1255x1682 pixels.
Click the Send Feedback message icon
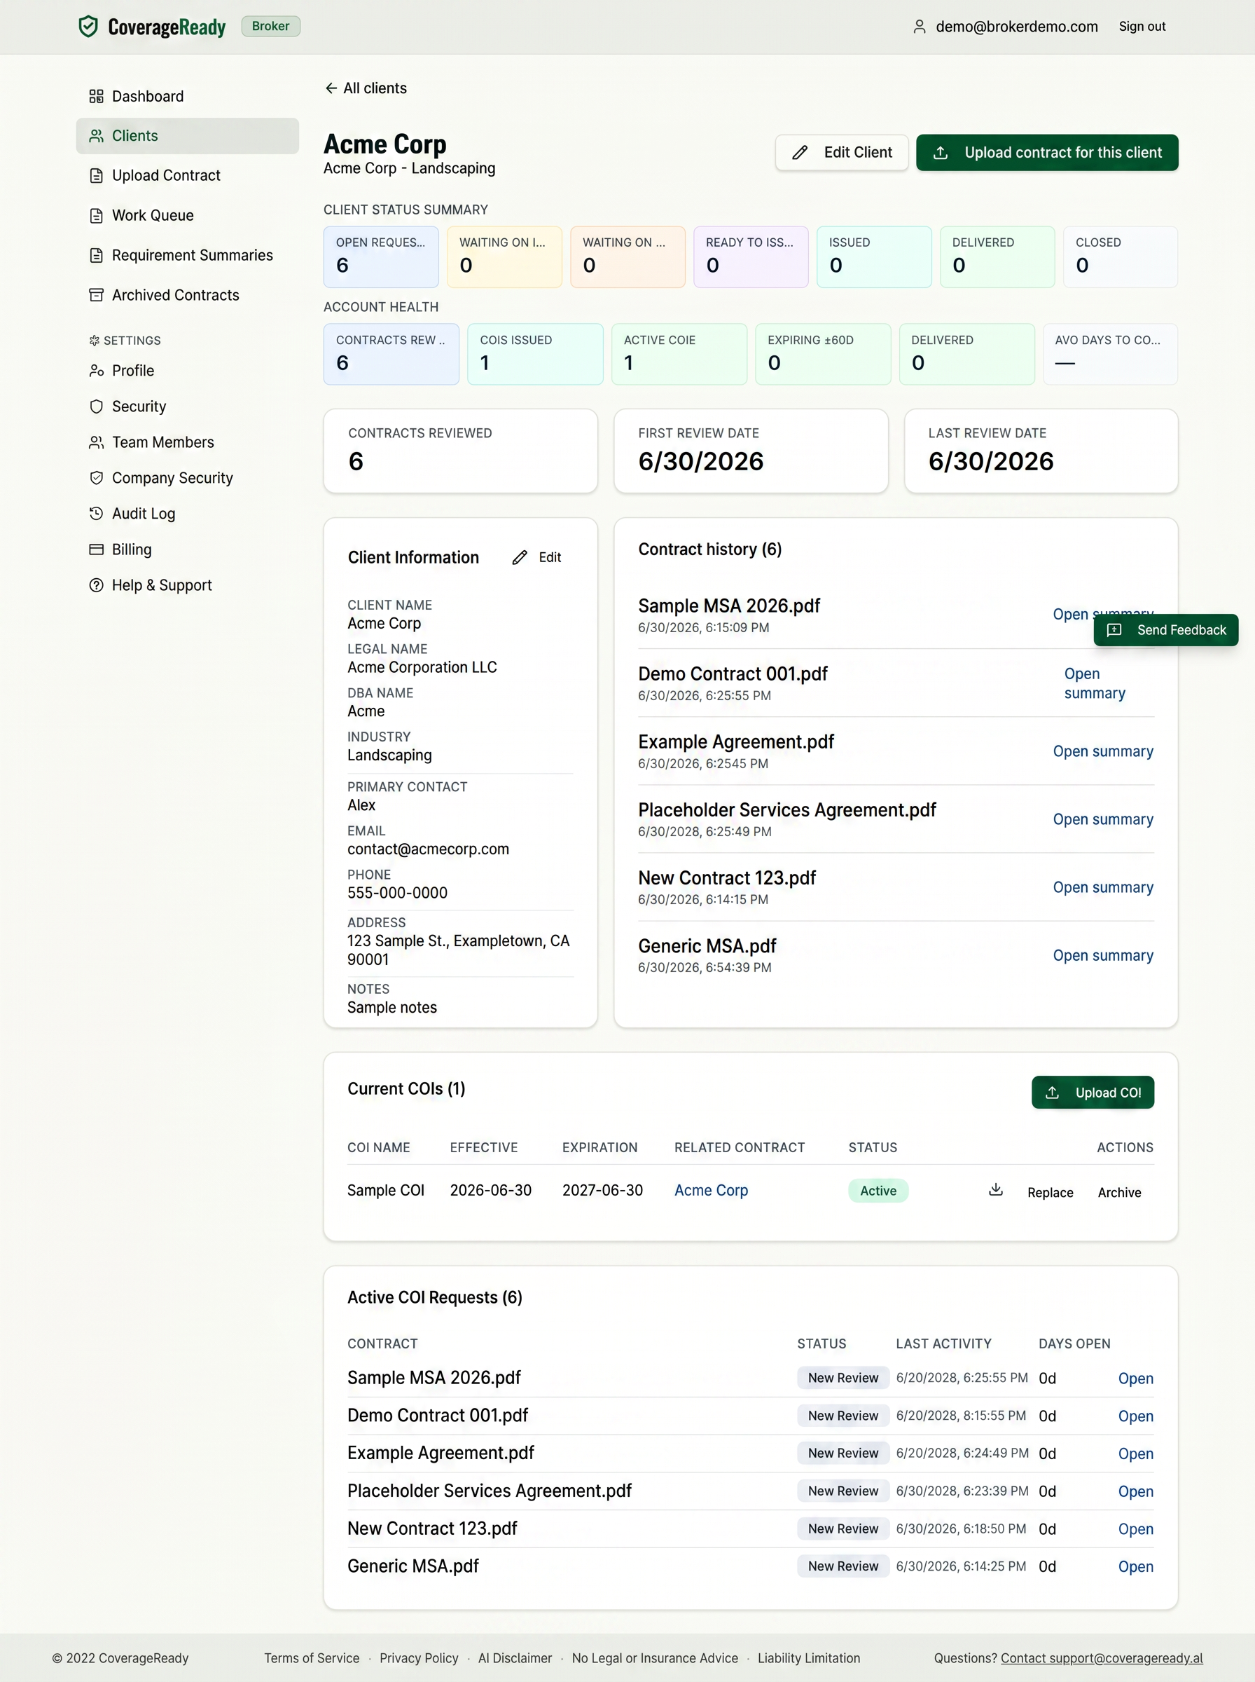coord(1114,630)
